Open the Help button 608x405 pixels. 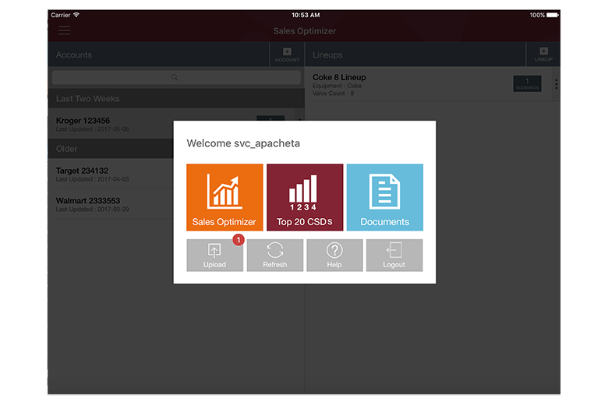(x=334, y=255)
